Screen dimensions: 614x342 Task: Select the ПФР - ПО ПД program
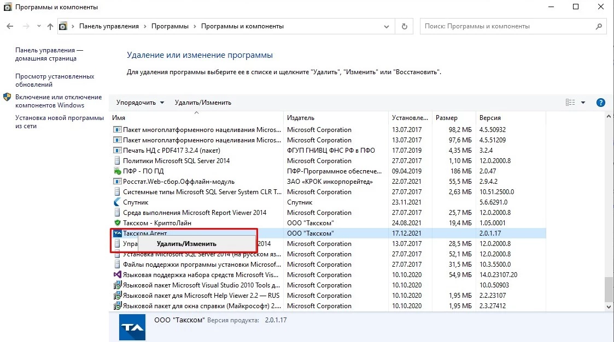pos(143,171)
